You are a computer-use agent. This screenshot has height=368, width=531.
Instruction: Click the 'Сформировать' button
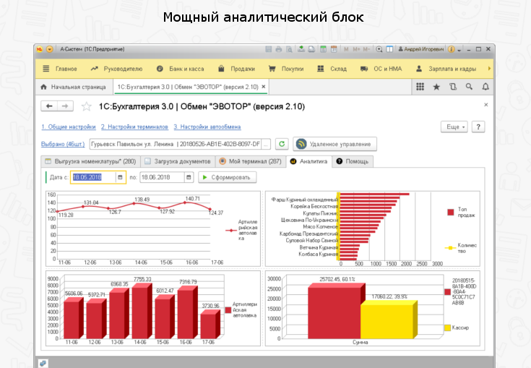[x=227, y=177]
